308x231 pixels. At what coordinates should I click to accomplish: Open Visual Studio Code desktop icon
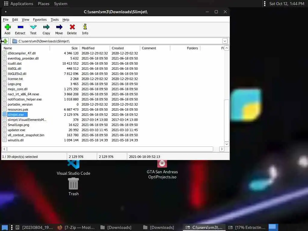(73, 168)
